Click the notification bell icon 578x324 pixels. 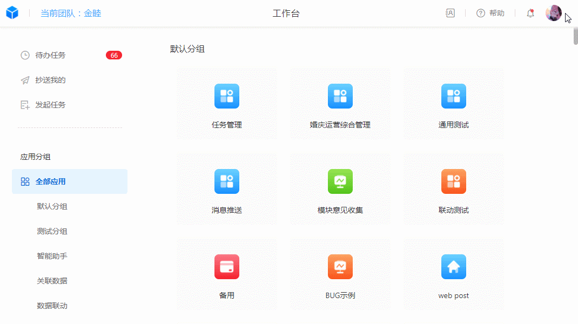point(530,13)
